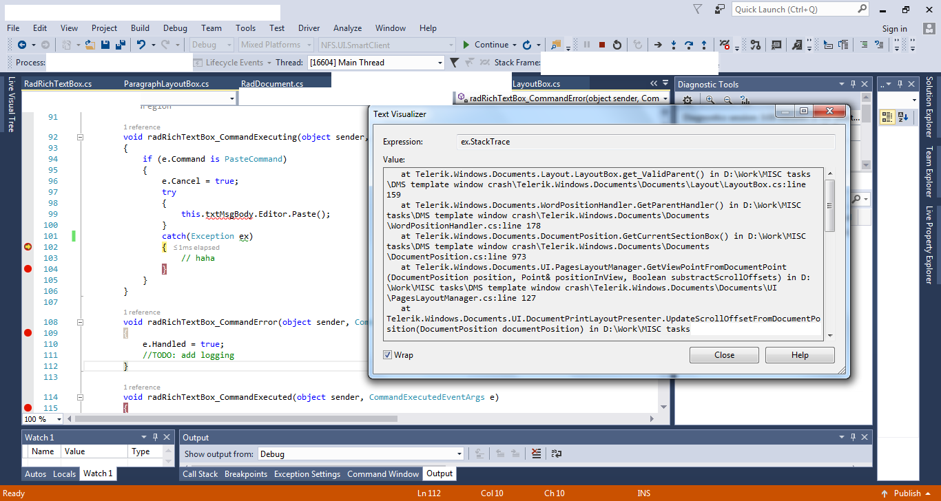Switch to the Call Stack tab

200,474
